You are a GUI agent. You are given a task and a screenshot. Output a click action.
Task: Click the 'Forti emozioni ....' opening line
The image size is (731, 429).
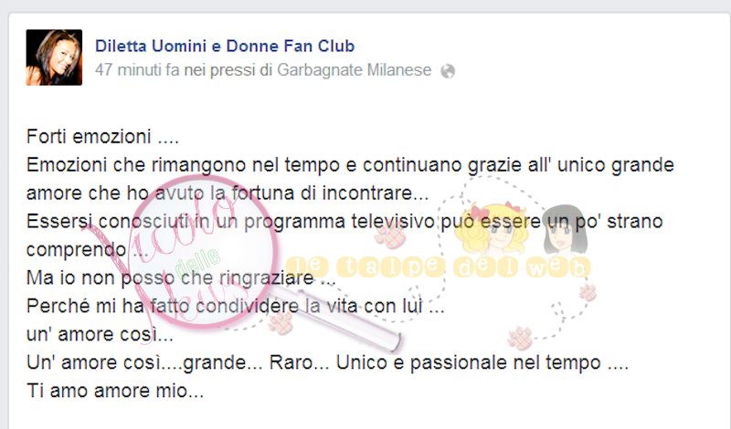tap(102, 137)
